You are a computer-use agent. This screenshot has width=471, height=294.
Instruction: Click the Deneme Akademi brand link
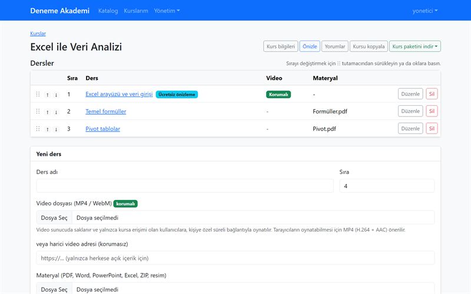coord(60,11)
